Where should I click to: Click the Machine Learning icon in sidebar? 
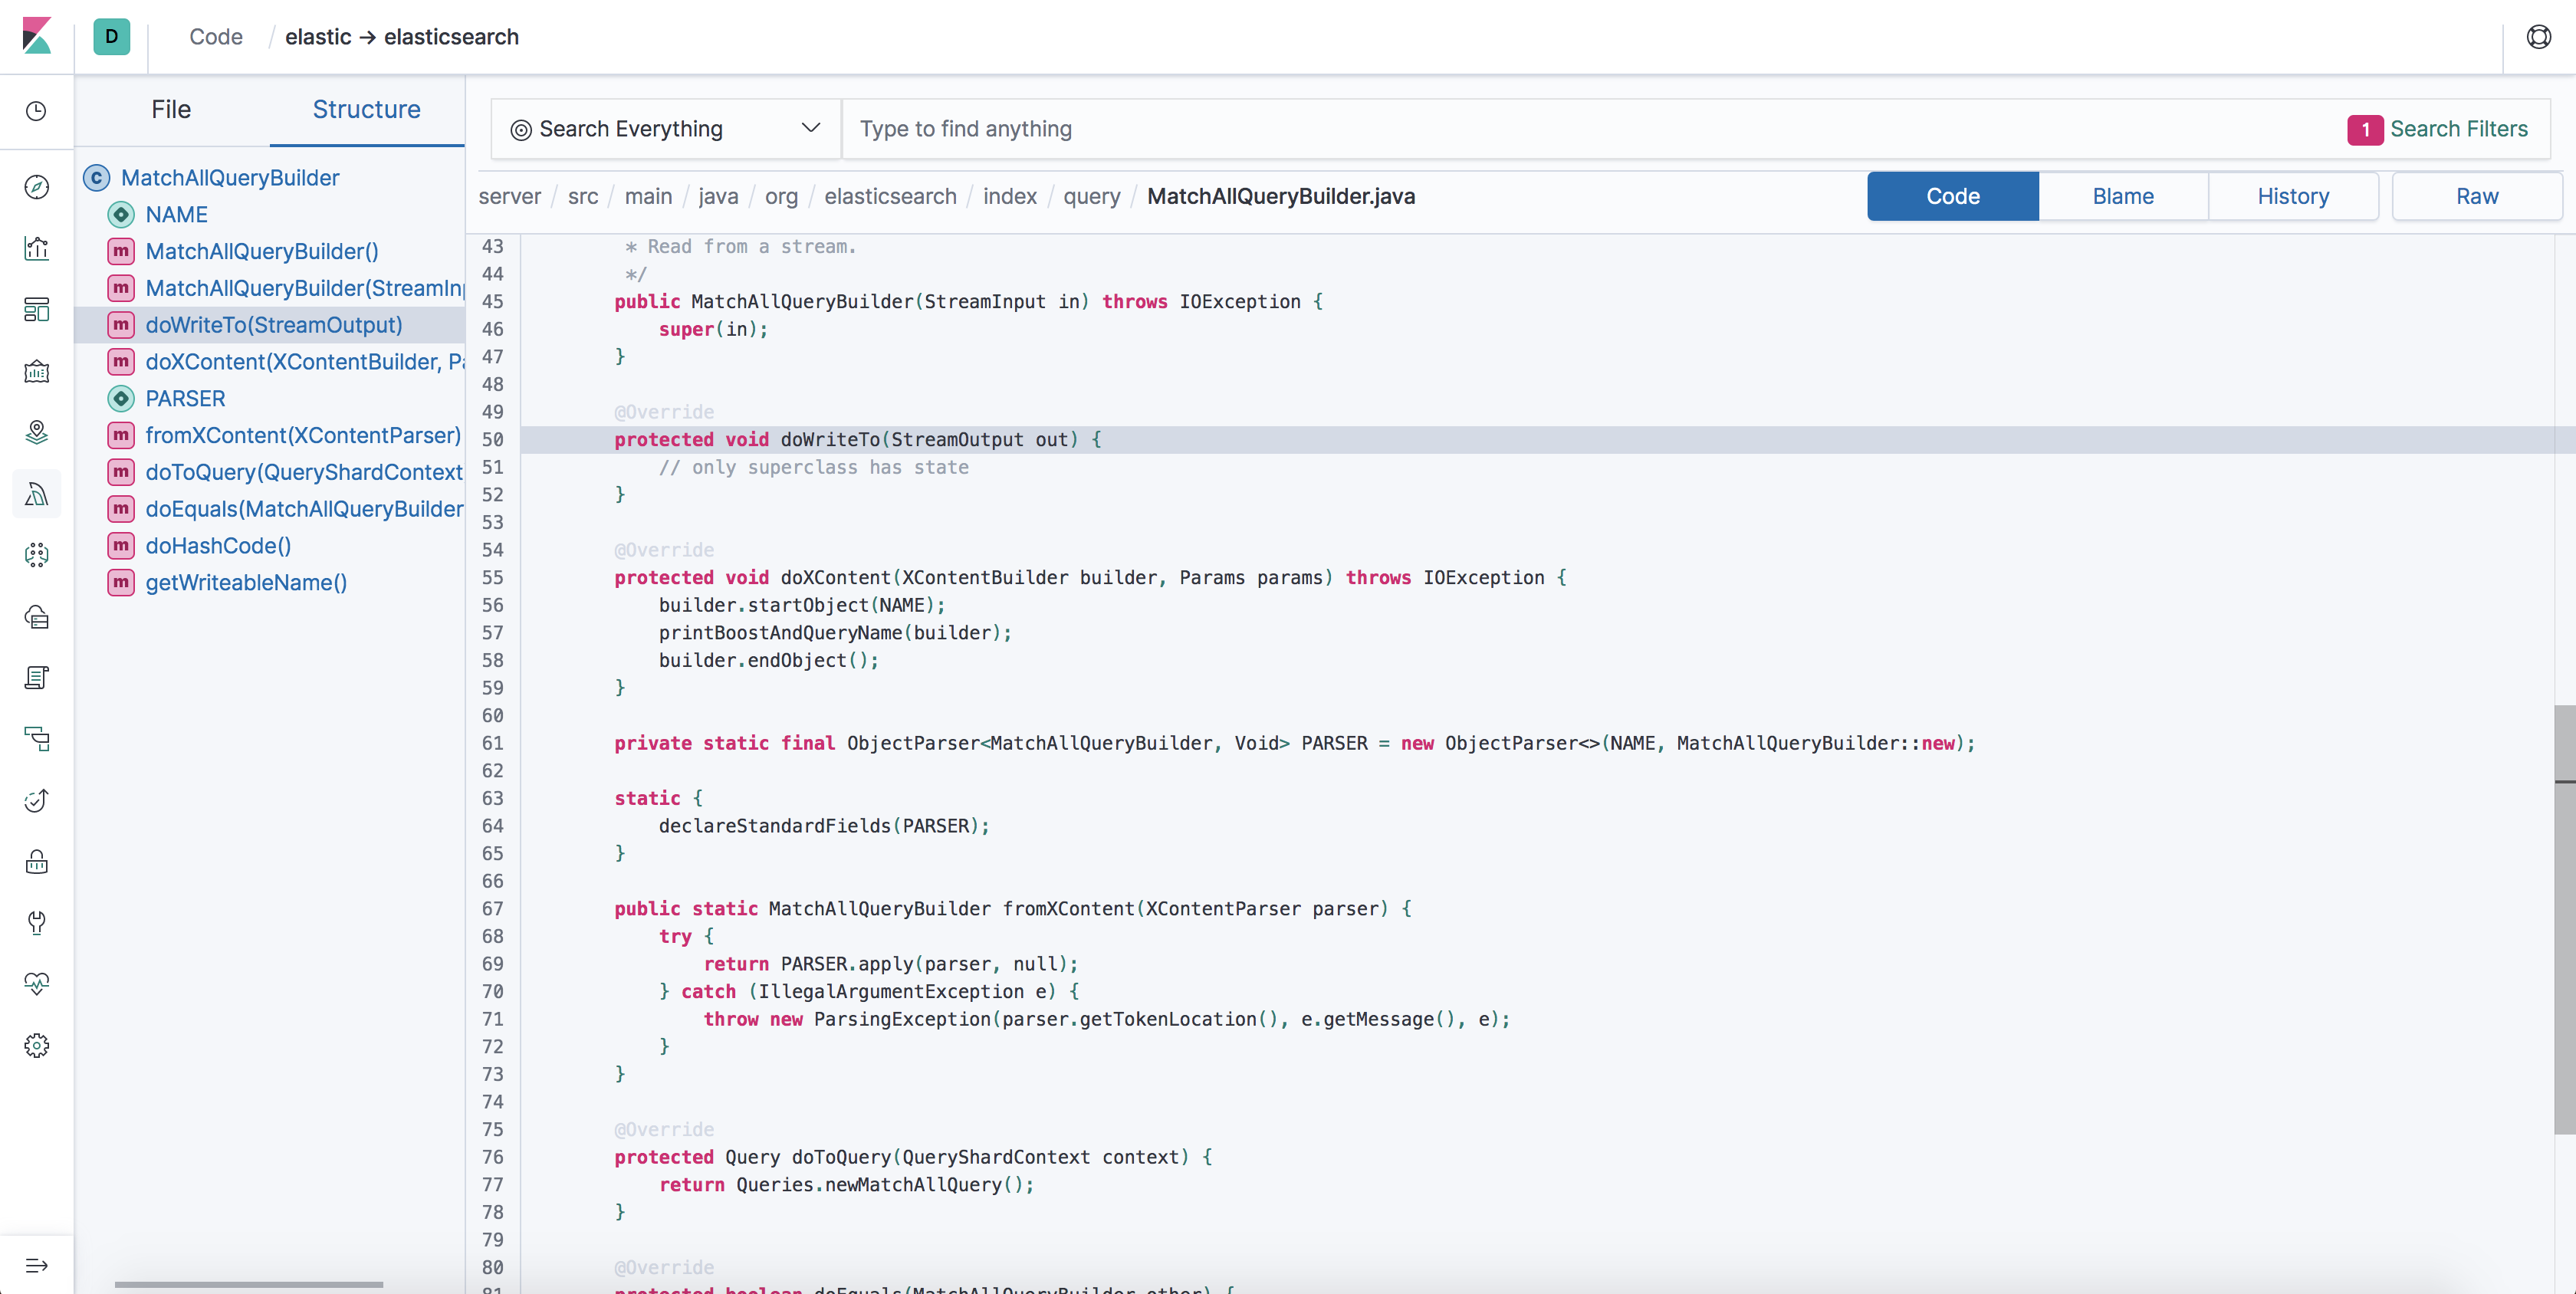(37, 555)
